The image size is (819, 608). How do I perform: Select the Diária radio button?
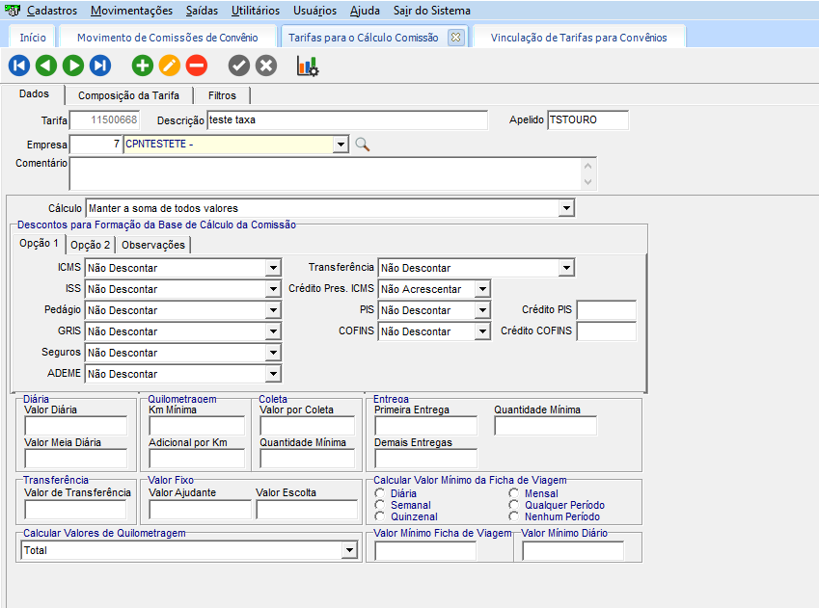[x=381, y=493]
